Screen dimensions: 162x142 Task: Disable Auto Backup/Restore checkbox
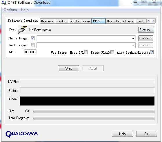[152, 52]
